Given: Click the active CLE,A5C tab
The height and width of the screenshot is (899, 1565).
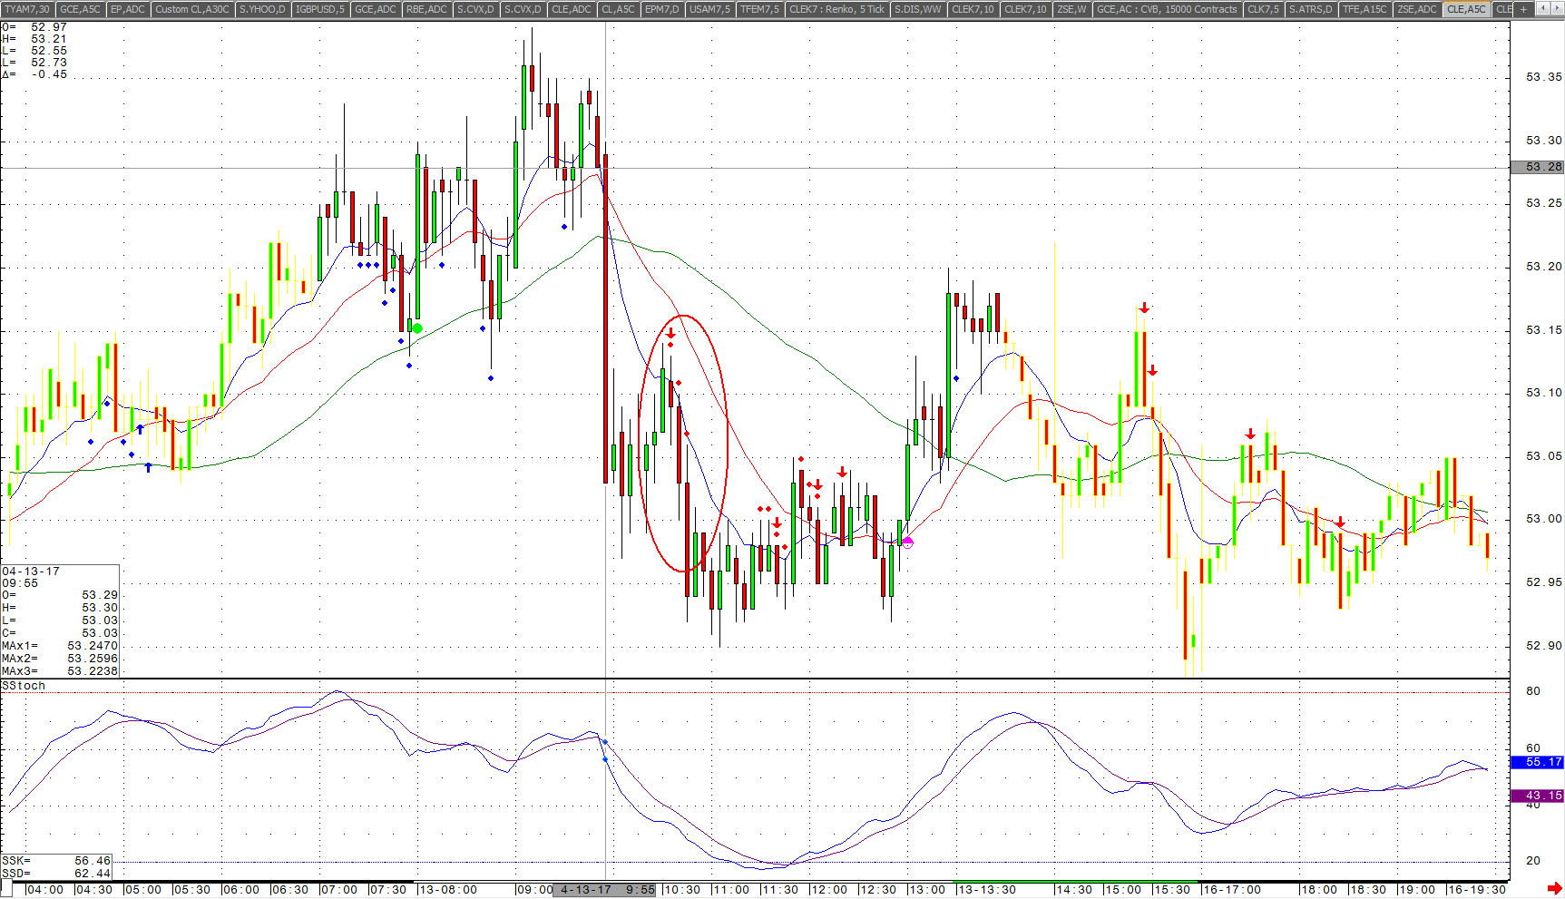Looking at the screenshot, I should tap(1466, 9).
